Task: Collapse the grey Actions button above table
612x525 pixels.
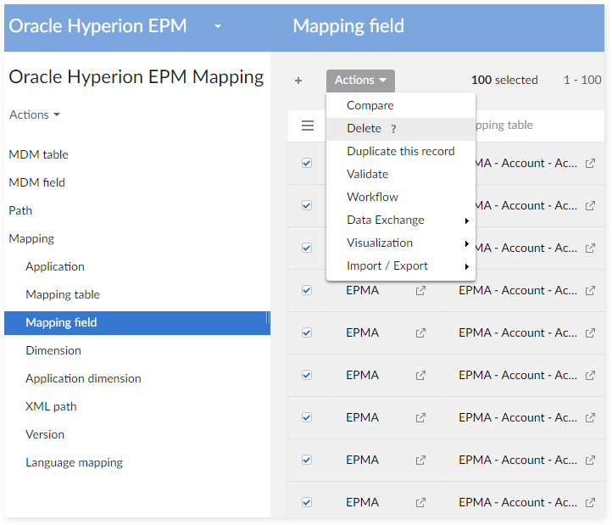Action: (360, 81)
